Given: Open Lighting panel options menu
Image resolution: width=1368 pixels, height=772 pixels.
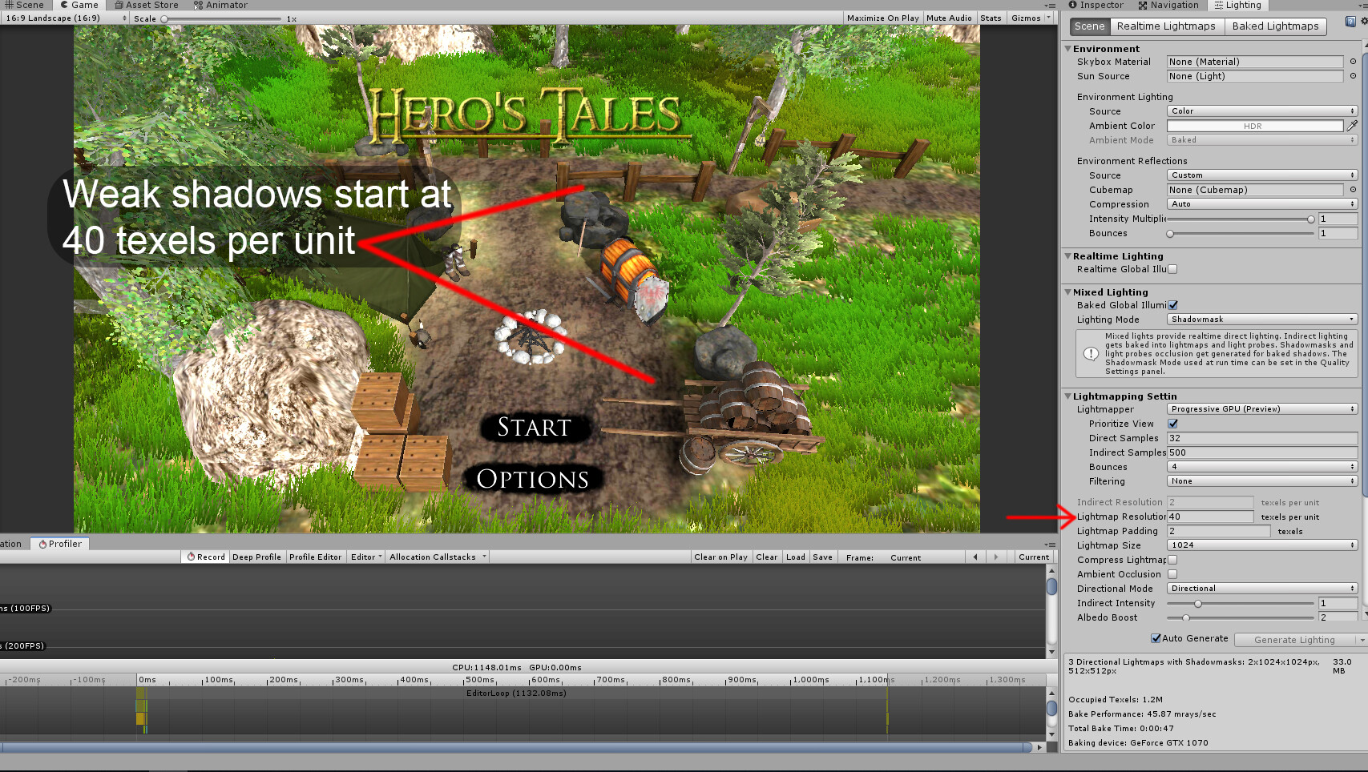Looking at the screenshot, I should [1364, 6].
